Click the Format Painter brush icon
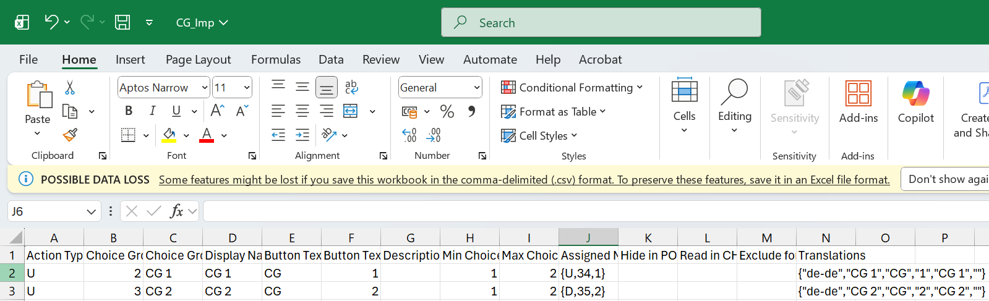 pyautogui.click(x=70, y=135)
